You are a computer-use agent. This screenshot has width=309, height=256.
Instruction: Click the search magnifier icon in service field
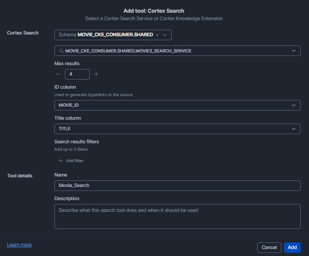pos(61,51)
